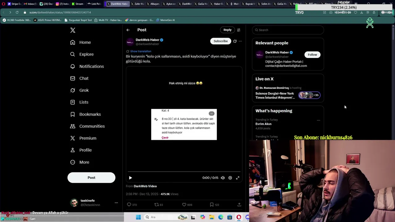Open the Science Dergisi live space
Image resolution: width=395 pixels, height=222 pixels.
(275, 96)
